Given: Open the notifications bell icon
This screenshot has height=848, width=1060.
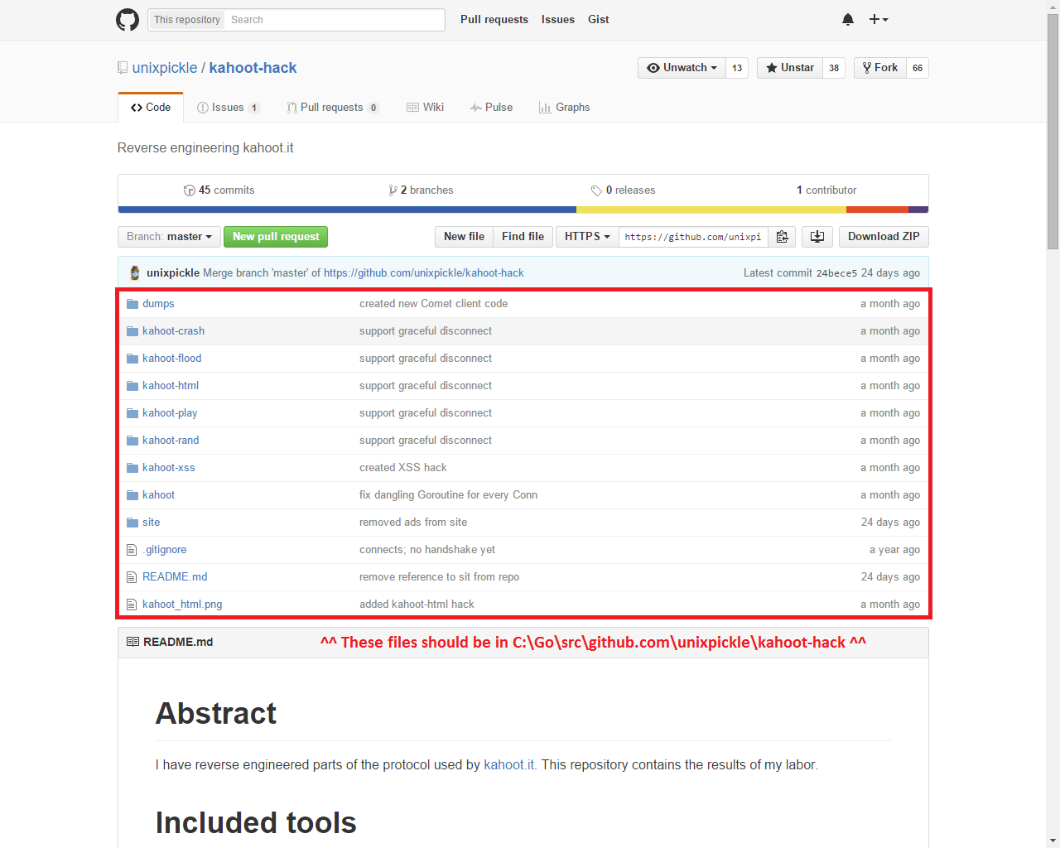Looking at the screenshot, I should pyautogui.click(x=848, y=19).
